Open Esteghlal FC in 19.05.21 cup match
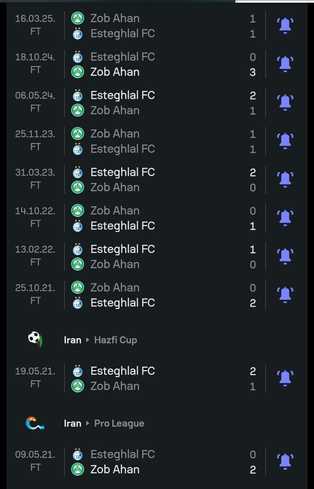Screen dimensions: 314x489 coord(122,371)
